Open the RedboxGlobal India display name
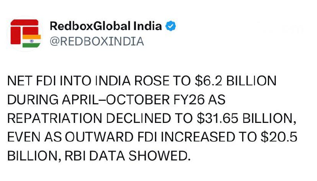 tap(106, 27)
